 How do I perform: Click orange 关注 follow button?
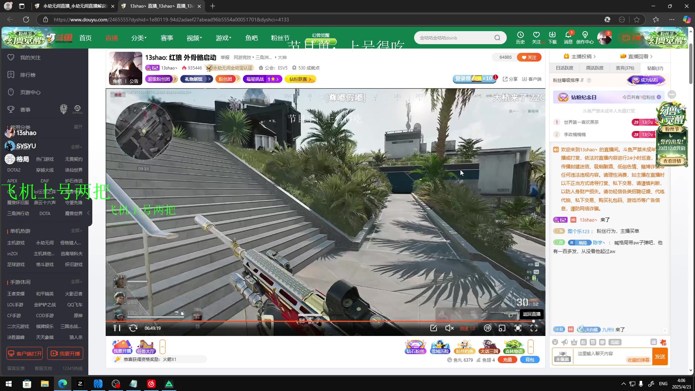(529, 57)
